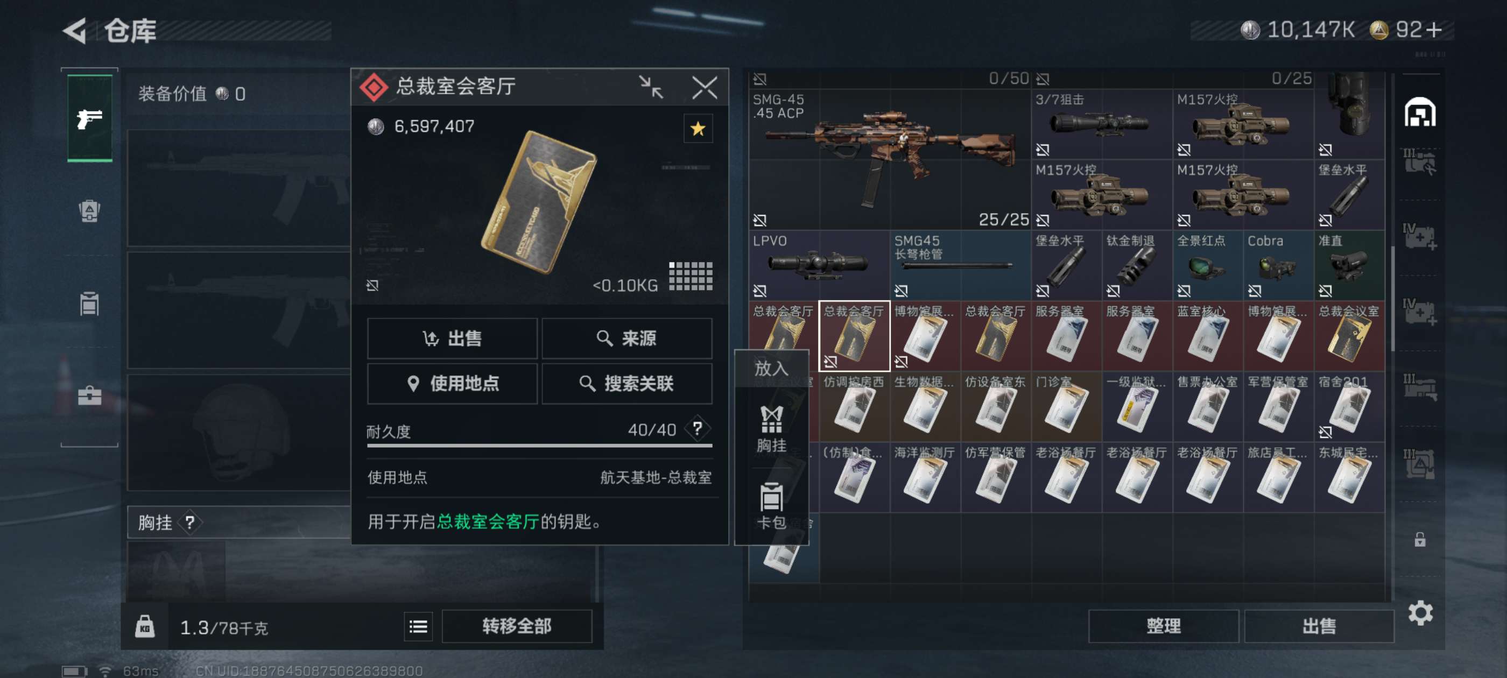Click the durability help question mark

[x=698, y=429]
